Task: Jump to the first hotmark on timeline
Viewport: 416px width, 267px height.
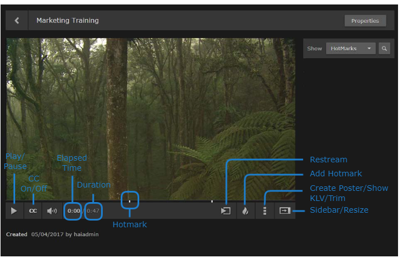Action: point(130,200)
